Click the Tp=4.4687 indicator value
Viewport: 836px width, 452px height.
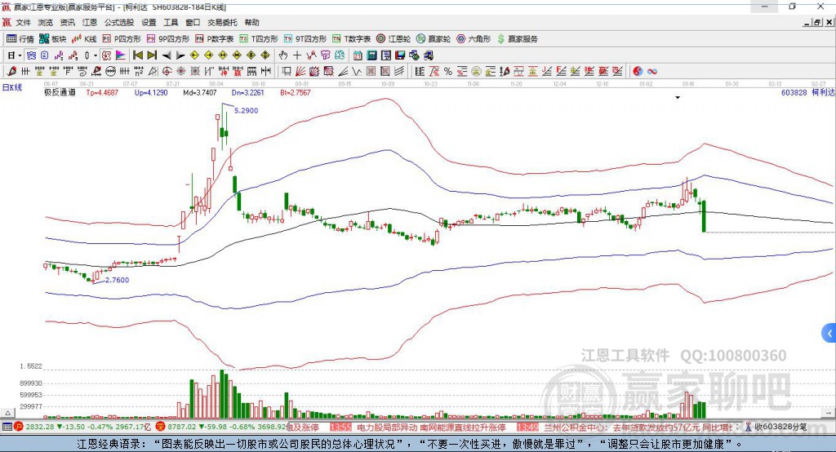[x=102, y=93]
